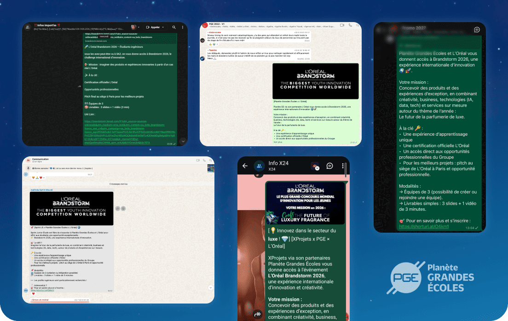508x321 pixels.
Task: Jump to latest message in Communication chat
Action: point(211,287)
